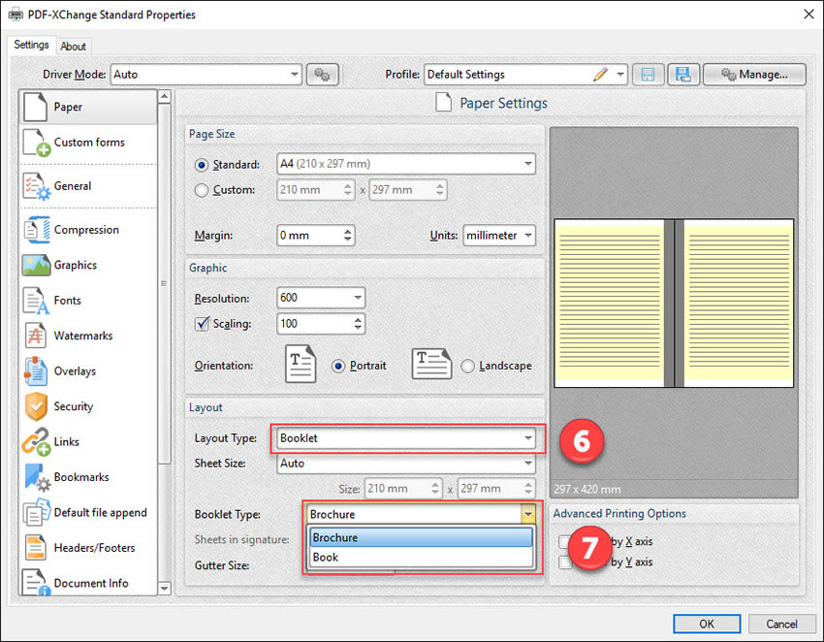Confirm with the OK button
The height and width of the screenshot is (642, 824).
pos(707,625)
